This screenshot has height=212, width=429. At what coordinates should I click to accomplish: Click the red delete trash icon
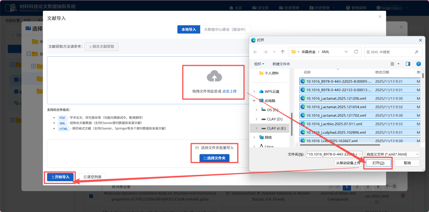tap(403, 196)
